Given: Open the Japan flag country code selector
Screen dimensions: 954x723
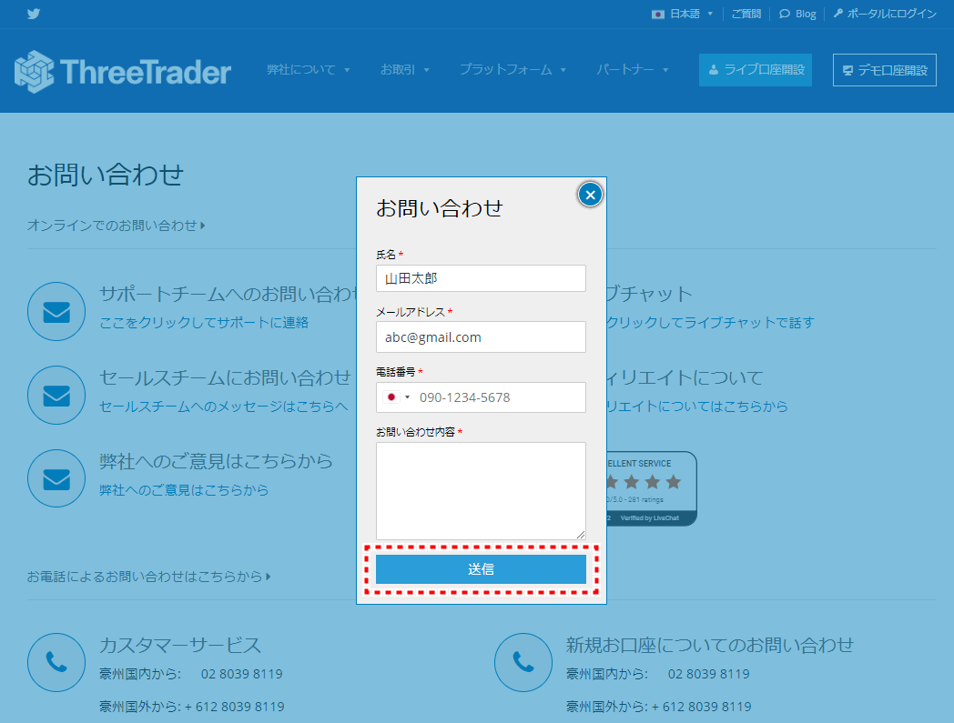Looking at the screenshot, I should (x=397, y=397).
